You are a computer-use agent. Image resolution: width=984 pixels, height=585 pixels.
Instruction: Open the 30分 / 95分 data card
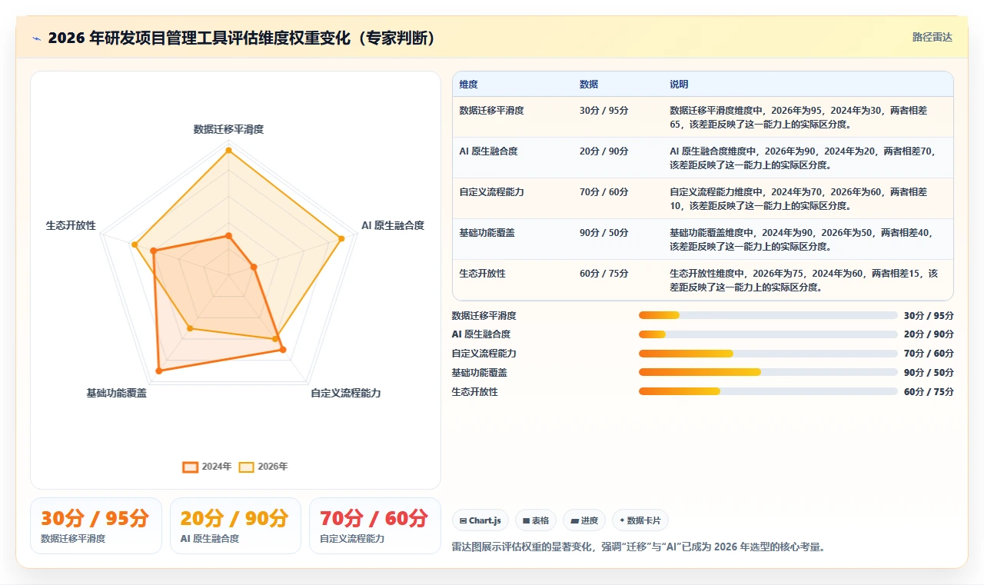point(96,526)
